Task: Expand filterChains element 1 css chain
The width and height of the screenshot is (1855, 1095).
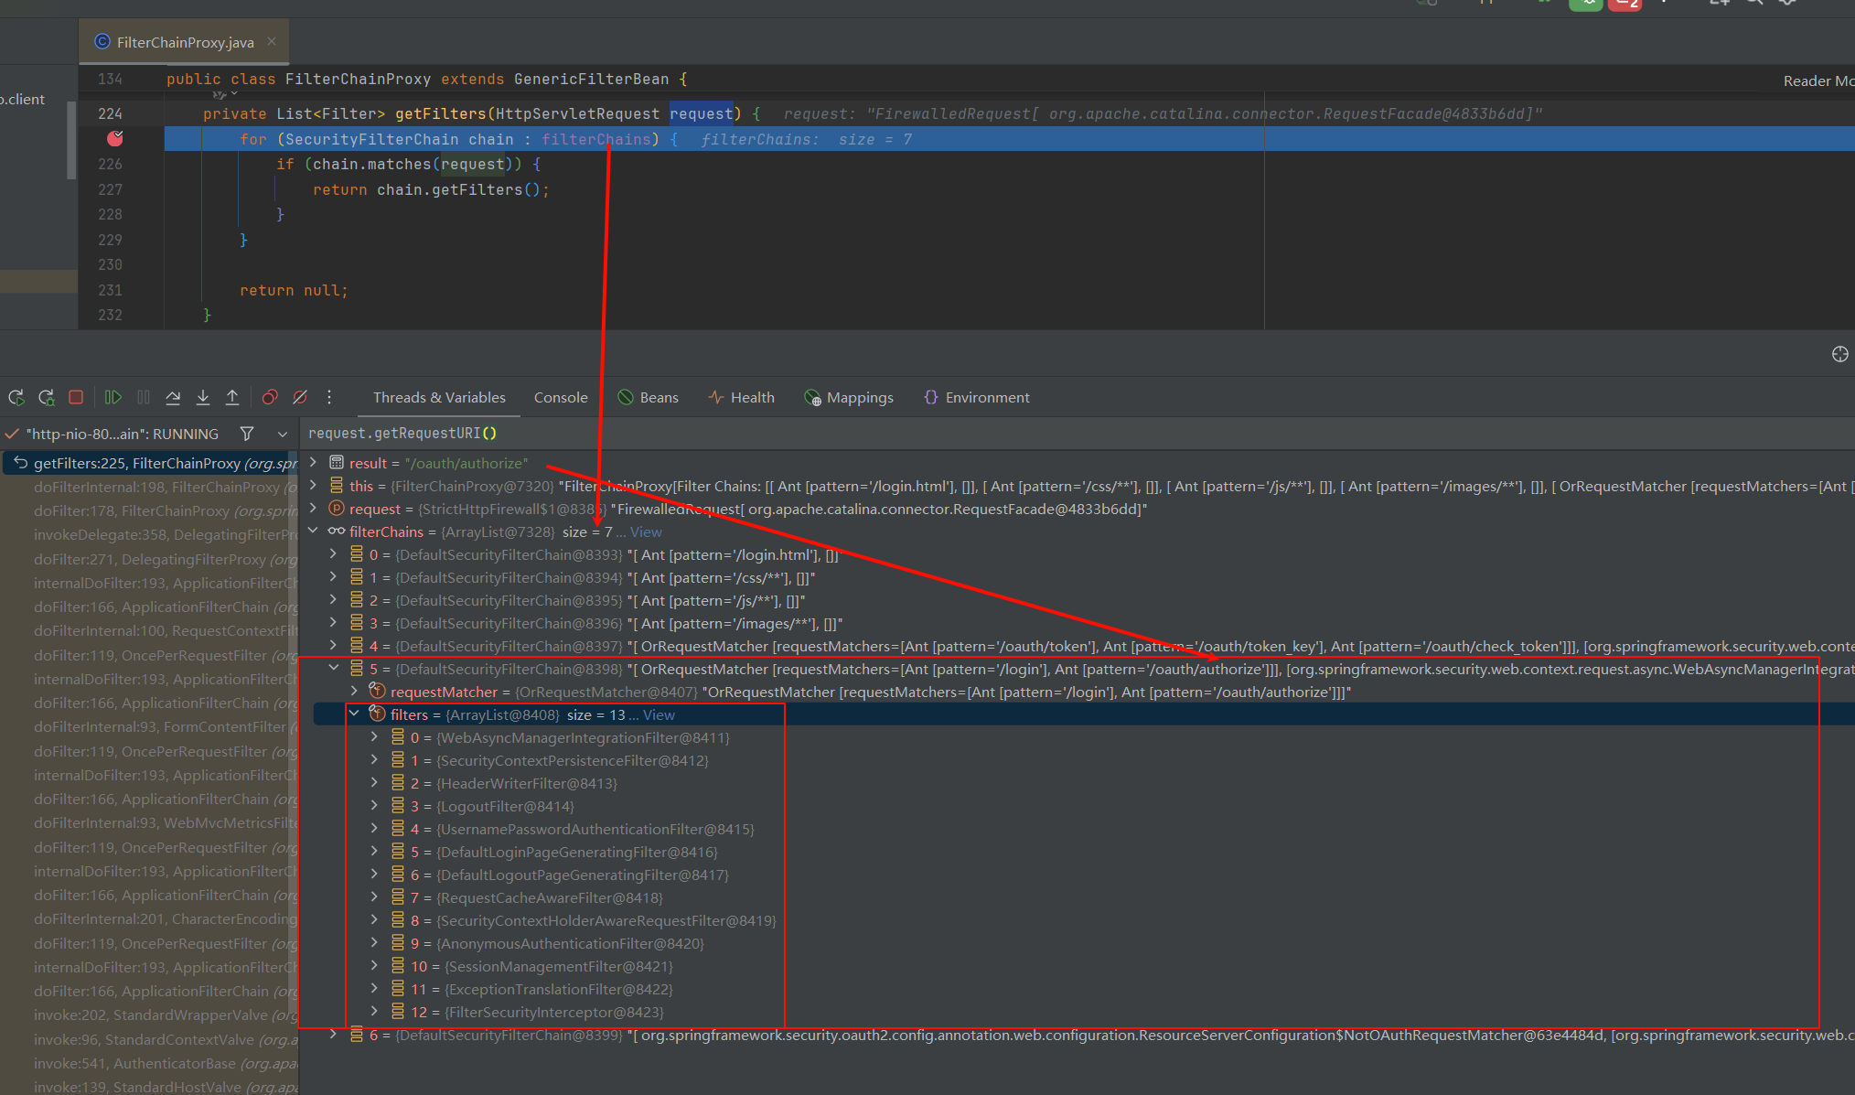Action: [334, 576]
